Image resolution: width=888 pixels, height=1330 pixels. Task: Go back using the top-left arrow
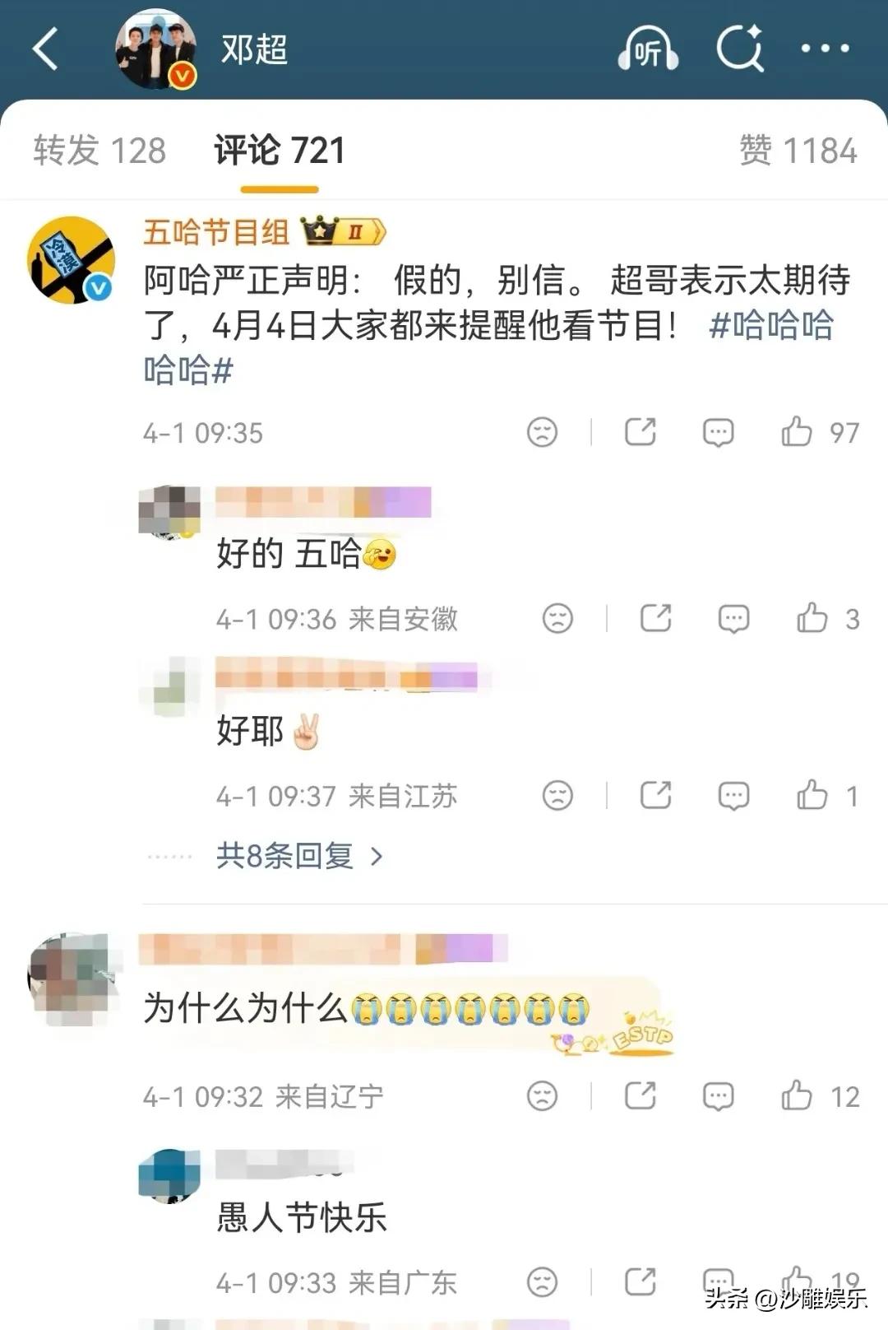coord(46,49)
